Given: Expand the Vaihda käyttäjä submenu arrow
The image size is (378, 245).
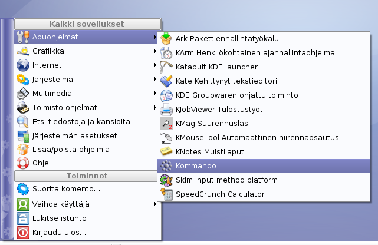Looking at the screenshot, I should click(155, 204).
